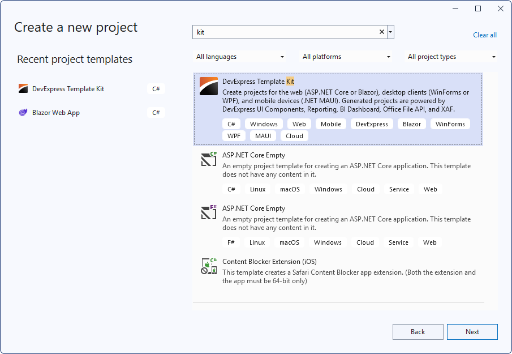Open the All project types filter dropdown
Image resolution: width=512 pixels, height=354 pixels.
tap(451, 57)
